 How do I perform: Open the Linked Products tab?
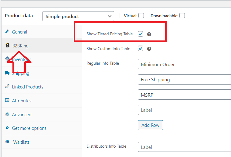(x=28, y=87)
